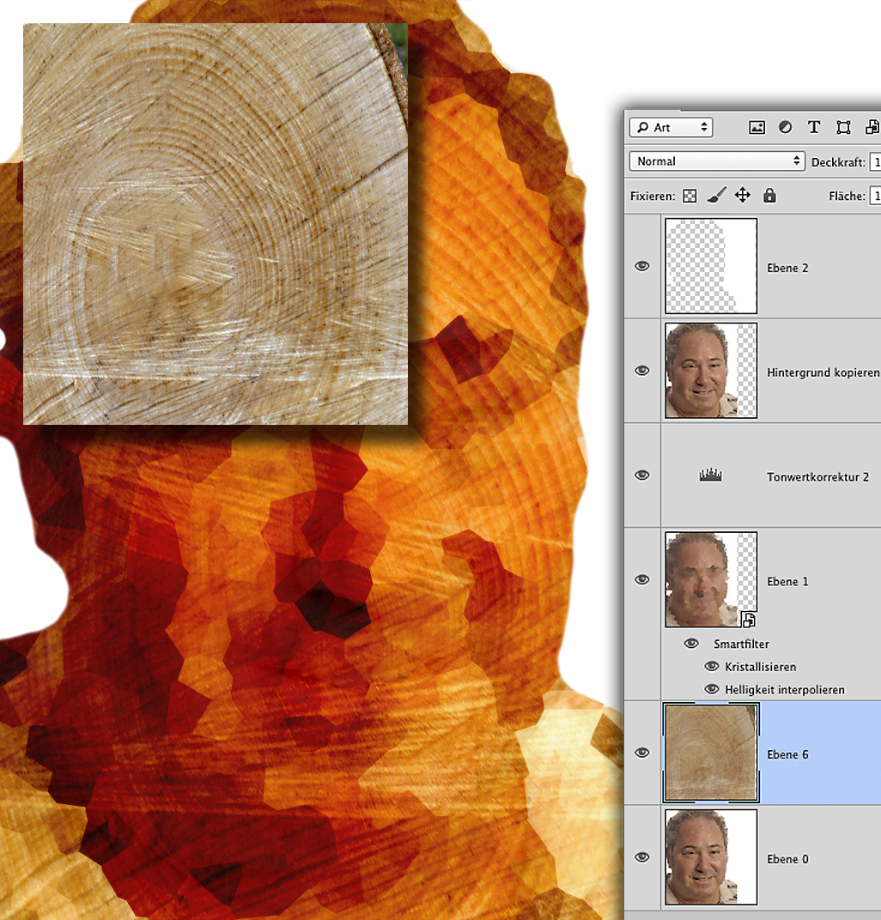Select layer name Hintergrund kopieren
This screenshot has width=881, height=920.
823,372
